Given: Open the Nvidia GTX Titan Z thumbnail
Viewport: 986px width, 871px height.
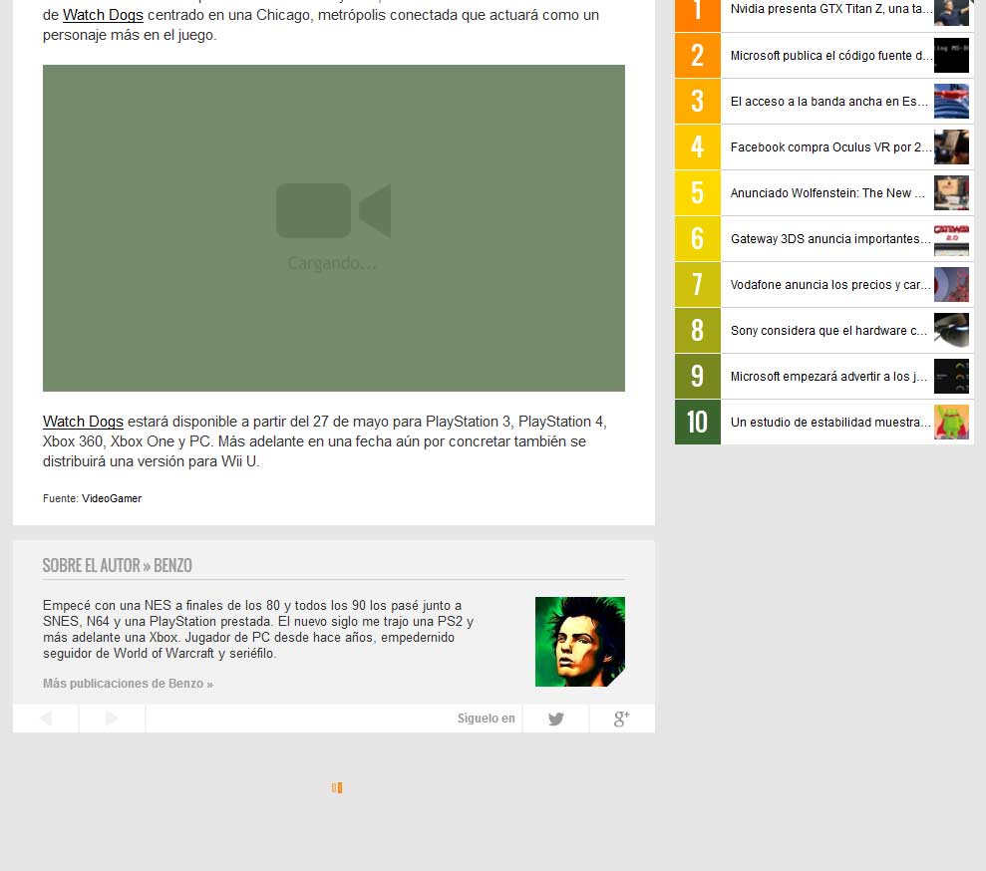Looking at the screenshot, I should [951, 11].
